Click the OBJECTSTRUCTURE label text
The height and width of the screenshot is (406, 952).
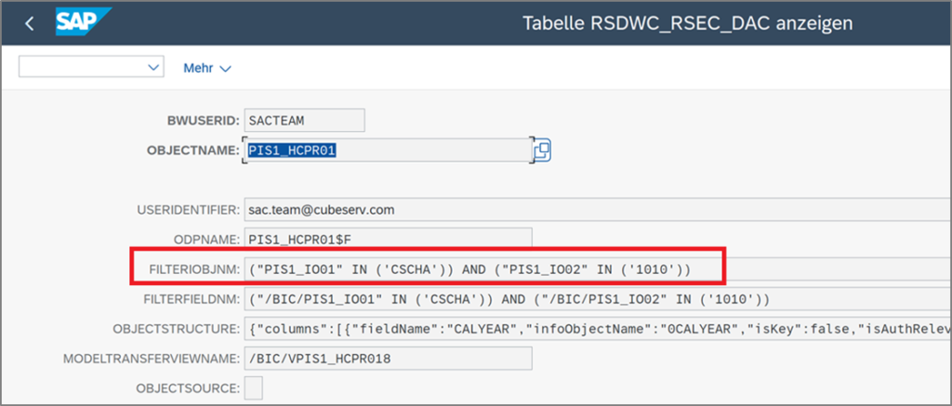pyautogui.click(x=176, y=329)
